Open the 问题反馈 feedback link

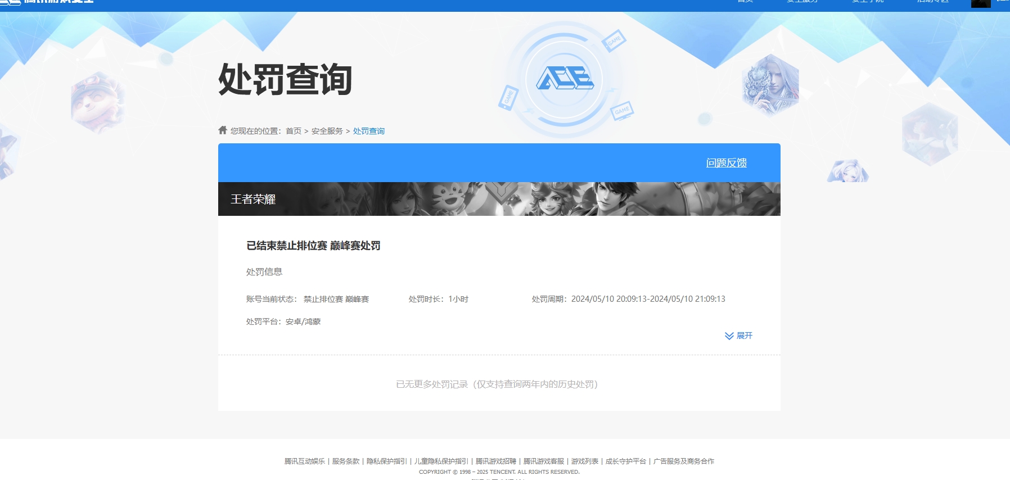pos(727,163)
